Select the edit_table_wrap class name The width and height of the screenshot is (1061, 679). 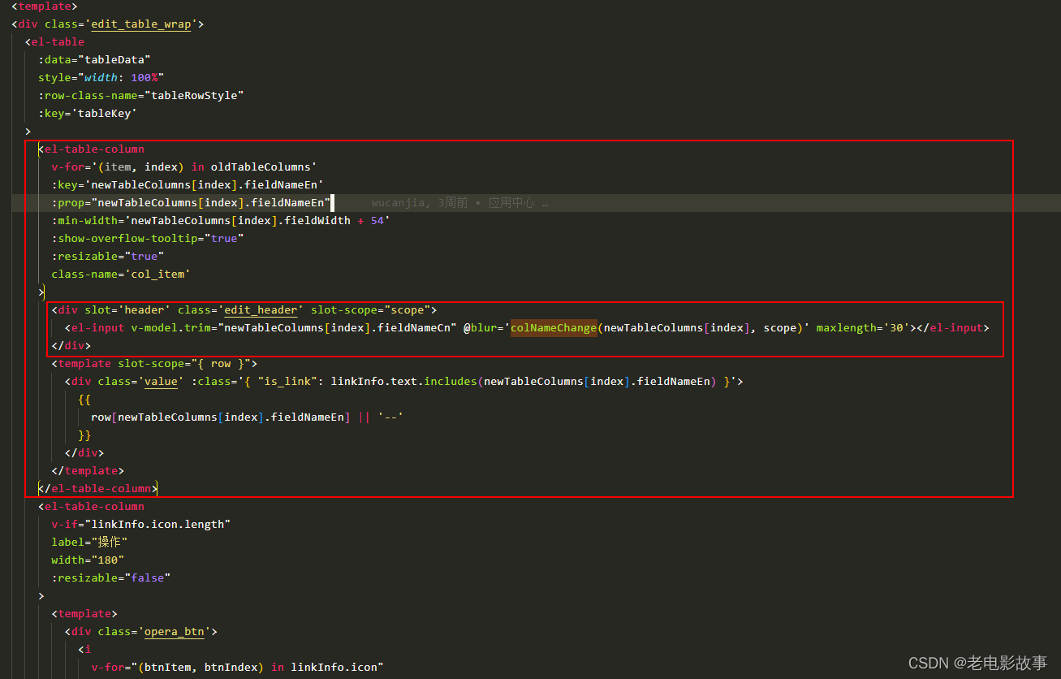[141, 24]
